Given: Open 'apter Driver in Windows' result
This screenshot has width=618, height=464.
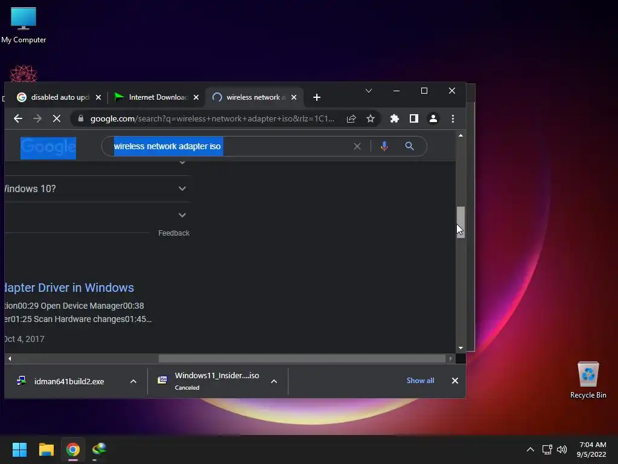Looking at the screenshot, I should coord(69,288).
